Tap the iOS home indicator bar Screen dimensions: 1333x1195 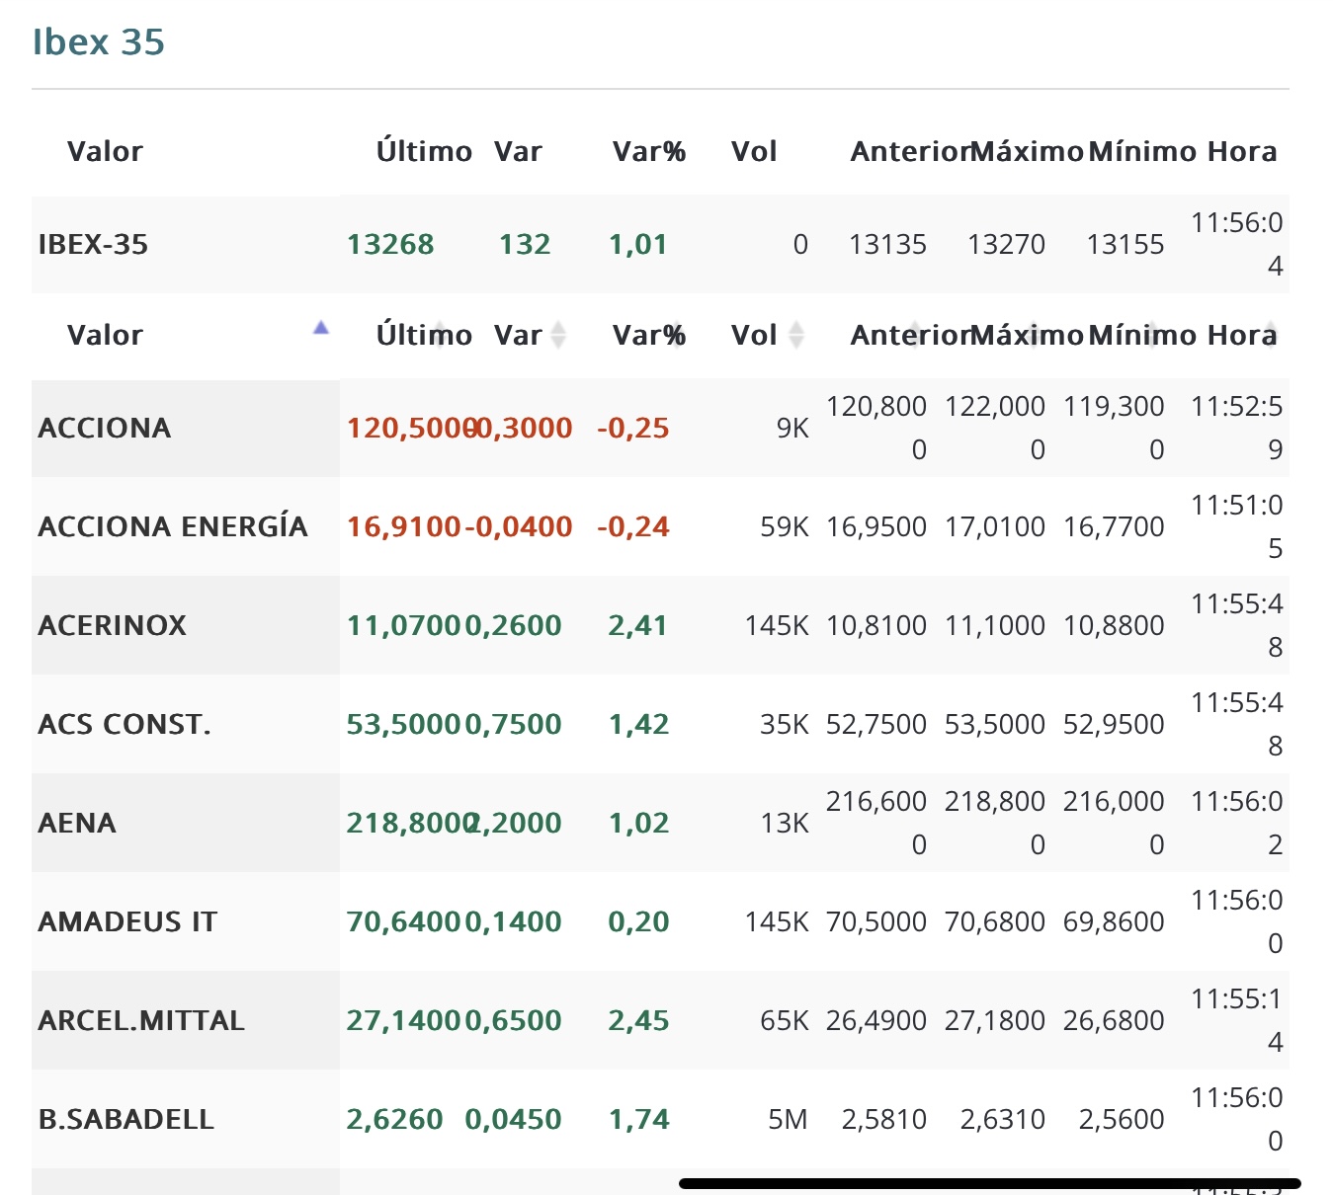[990, 1183]
